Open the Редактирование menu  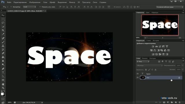coord(20,2)
